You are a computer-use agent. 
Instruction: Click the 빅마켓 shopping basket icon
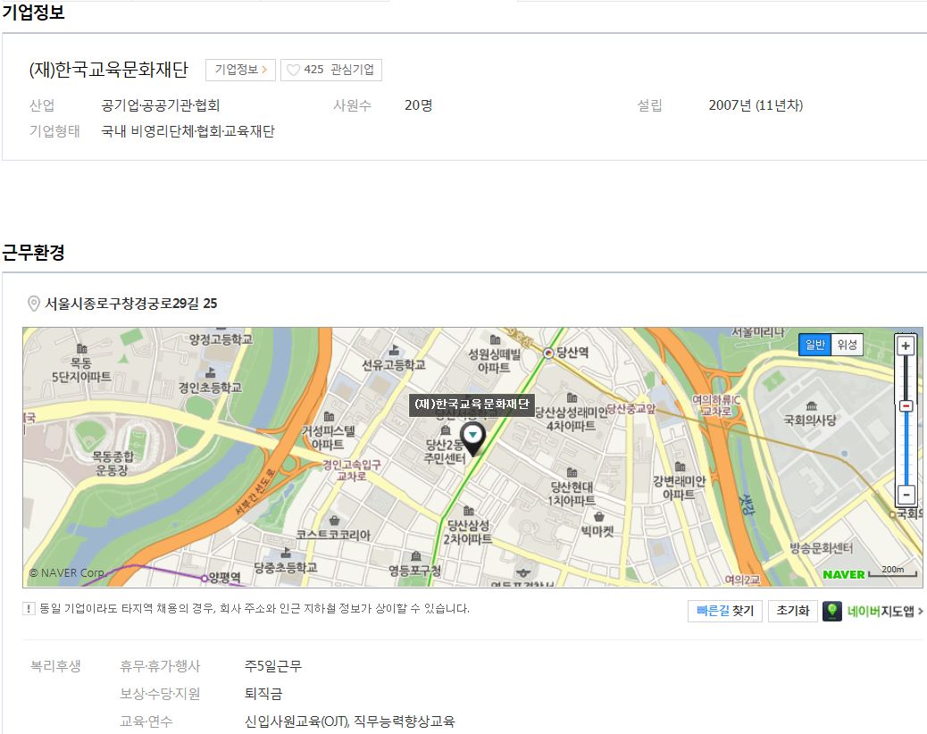coord(599,517)
